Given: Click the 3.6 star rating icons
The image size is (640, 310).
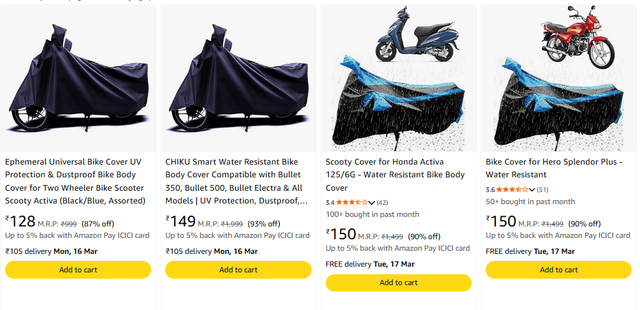Looking at the screenshot, I should (512, 189).
